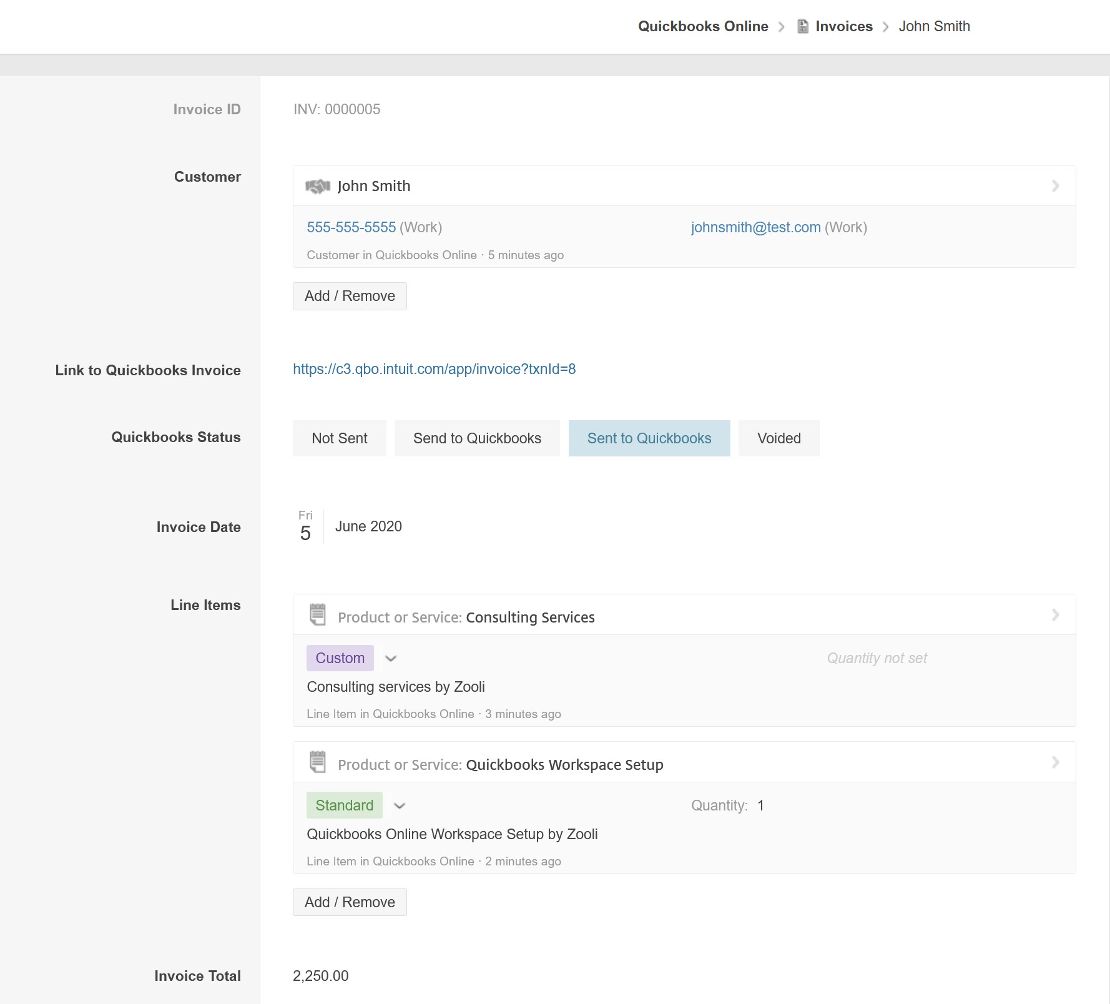Click the johnsmith@test.com email link
The width and height of the screenshot is (1110, 1004).
point(755,227)
